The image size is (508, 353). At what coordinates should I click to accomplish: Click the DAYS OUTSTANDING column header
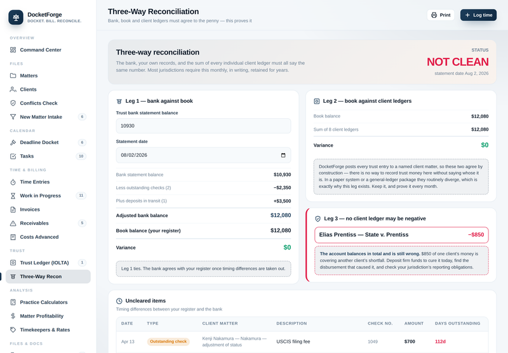tap(457, 324)
